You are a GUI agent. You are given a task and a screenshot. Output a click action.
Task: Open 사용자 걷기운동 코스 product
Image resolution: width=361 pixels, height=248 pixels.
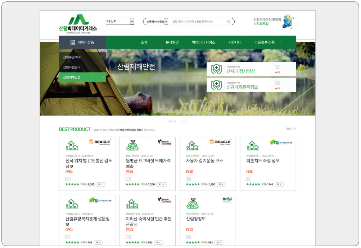[204, 161]
